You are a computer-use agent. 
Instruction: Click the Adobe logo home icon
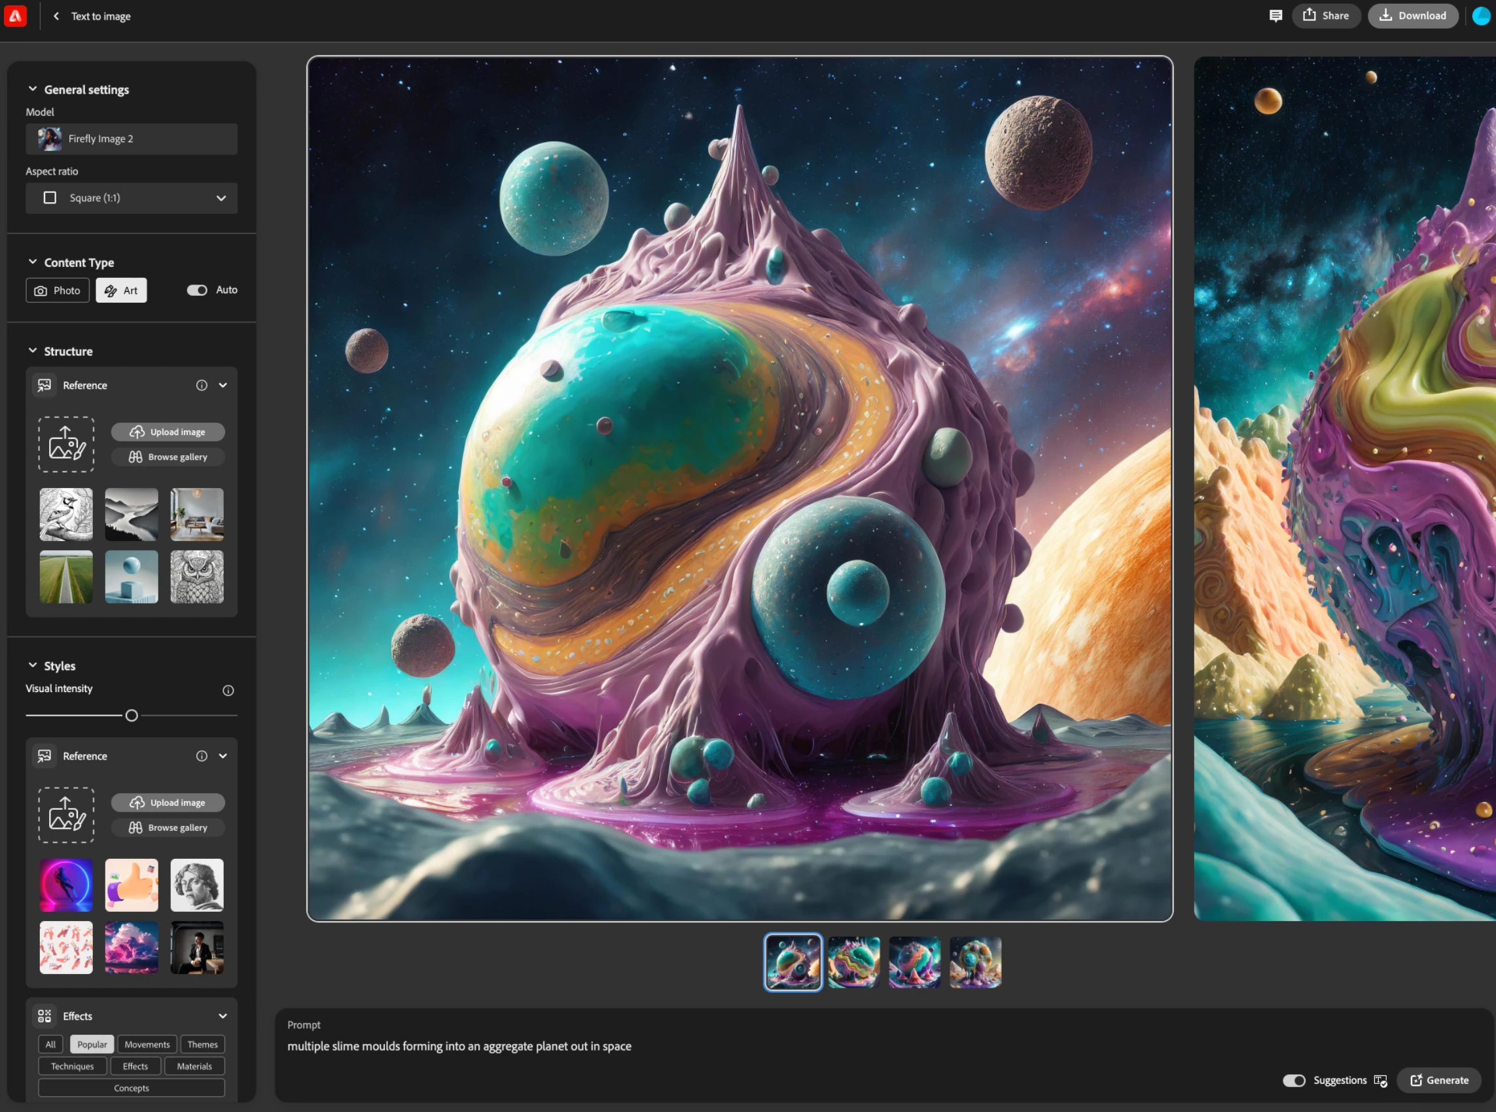[15, 16]
